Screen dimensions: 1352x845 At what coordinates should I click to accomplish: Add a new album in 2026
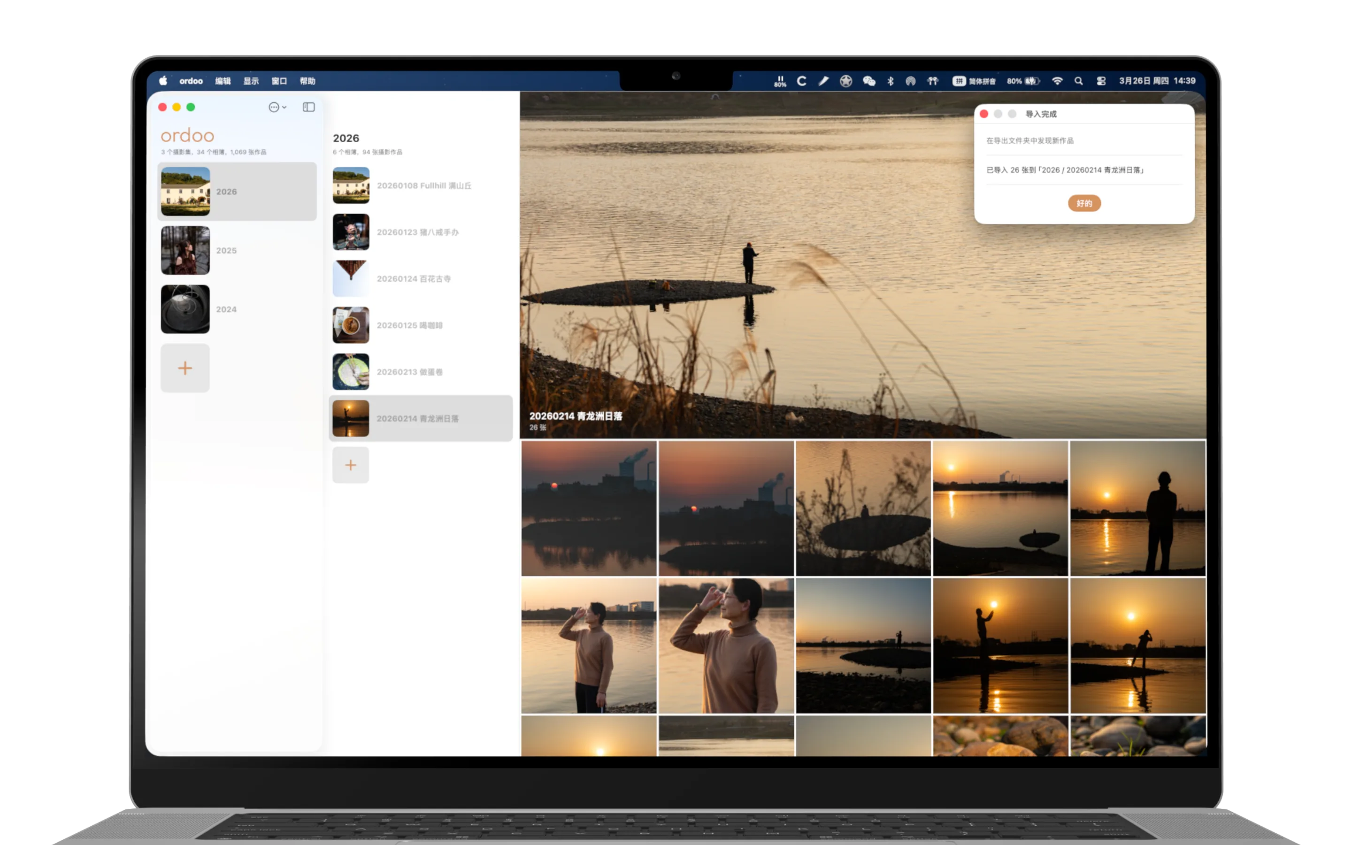350,465
